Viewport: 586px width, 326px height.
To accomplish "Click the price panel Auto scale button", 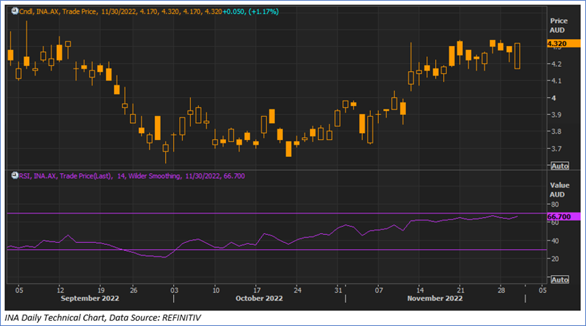I will pyautogui.click(x=560, y=166).
